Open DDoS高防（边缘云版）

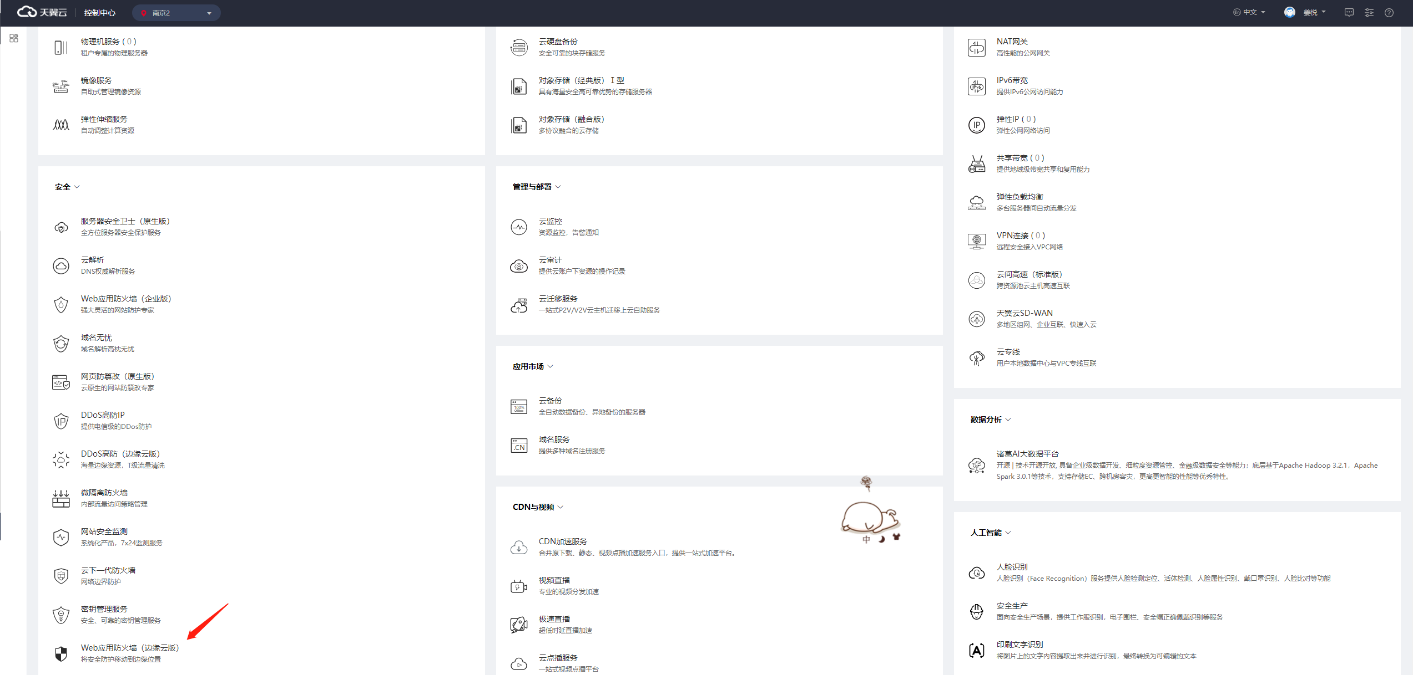(x=120, y=454)
